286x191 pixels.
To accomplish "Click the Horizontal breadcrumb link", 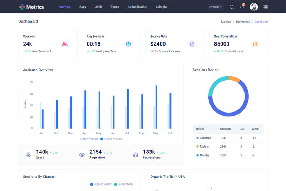I will (x=243, y=22).
